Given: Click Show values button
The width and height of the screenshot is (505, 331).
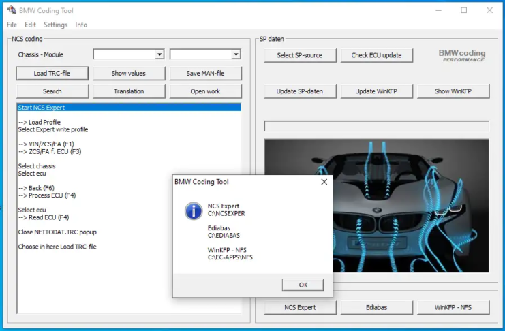Looking at the screenshot, I should 129,73.
